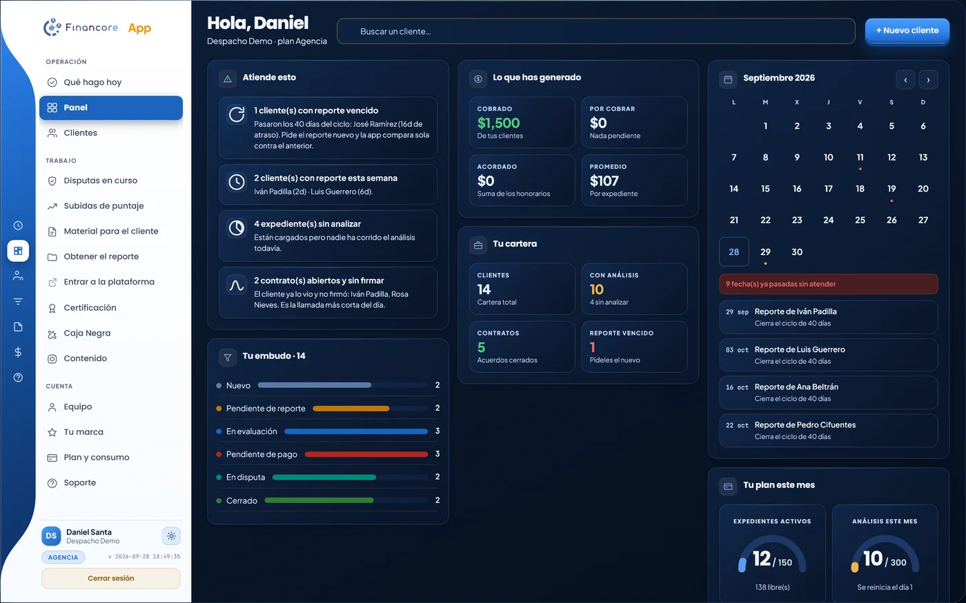966x603 pixels.
Task: Click the grid panel icon in the narrow rail
Action: click(x=18, y=251)
